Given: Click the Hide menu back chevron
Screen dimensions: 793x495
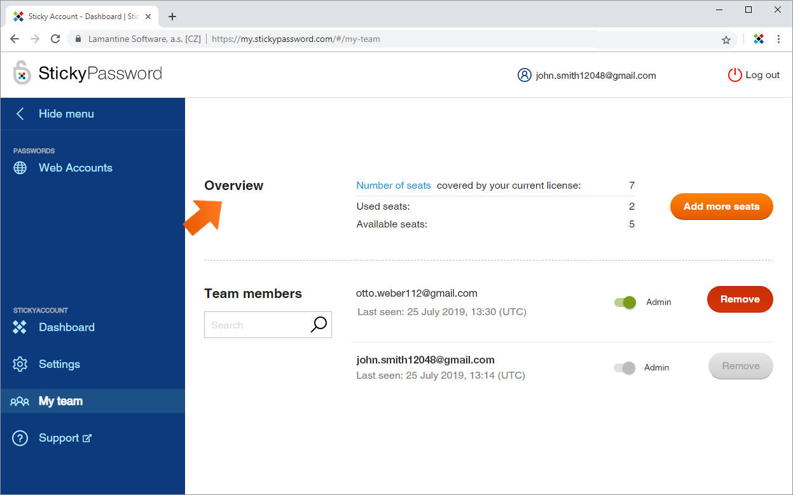Looking at the screenshot, I should coord(20,114).
